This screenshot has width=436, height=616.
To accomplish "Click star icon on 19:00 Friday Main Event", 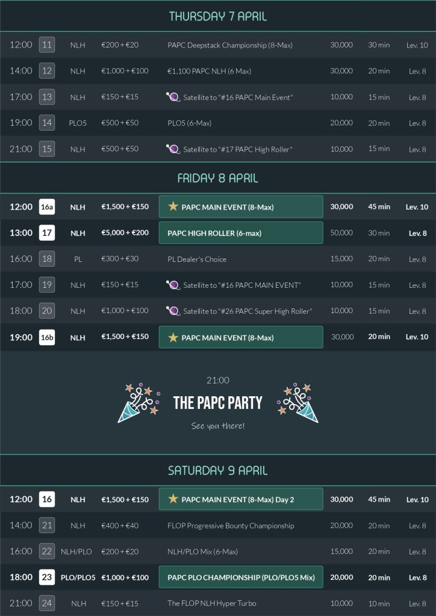I will point(173,337).
